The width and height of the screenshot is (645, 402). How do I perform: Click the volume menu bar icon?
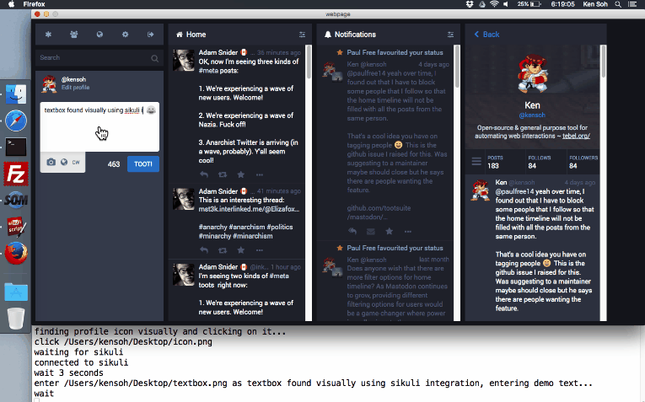pyautogui.click(x=506, y=4)
